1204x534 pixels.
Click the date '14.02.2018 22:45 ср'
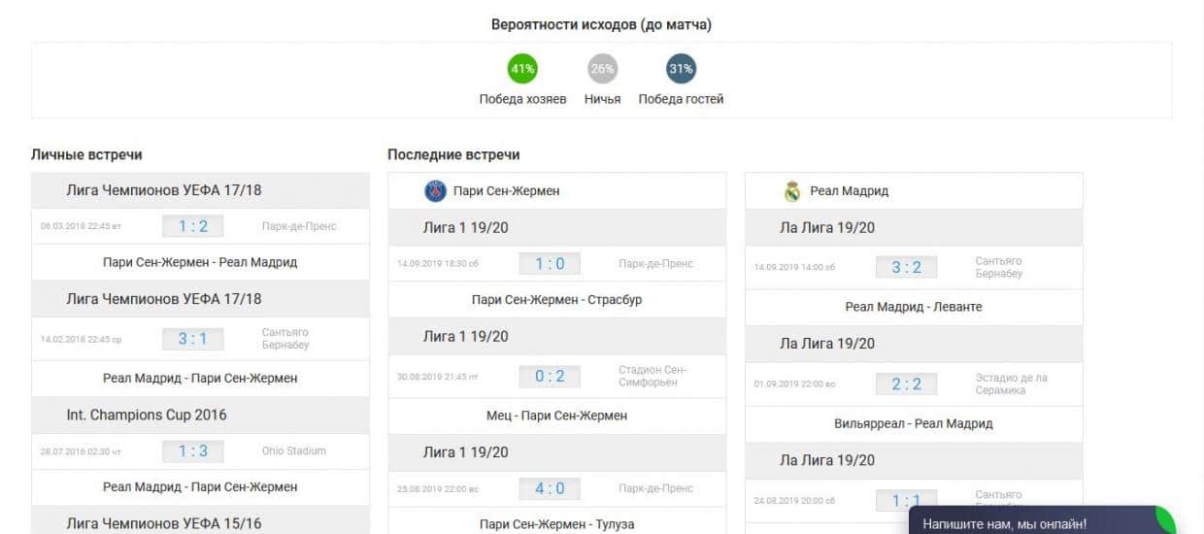tap(81, 340)
